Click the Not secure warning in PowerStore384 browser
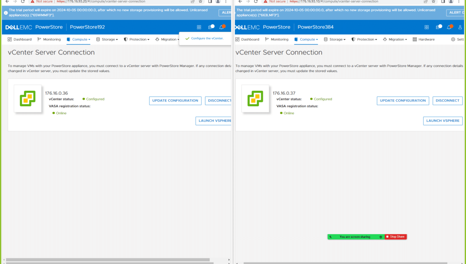This screenshot has width=466, height=264. click(274, 2)
